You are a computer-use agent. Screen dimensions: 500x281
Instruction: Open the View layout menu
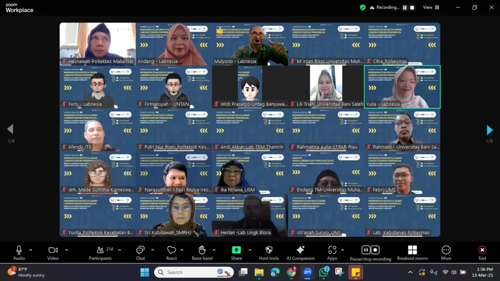tap(431, 7)
